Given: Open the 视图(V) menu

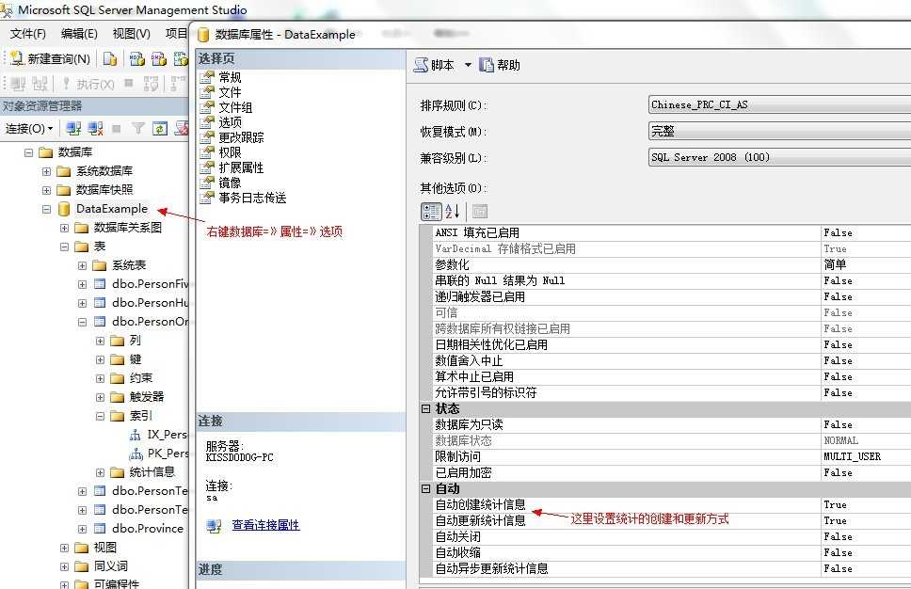Looking at the screenshot, I should [x=132, y=34].
